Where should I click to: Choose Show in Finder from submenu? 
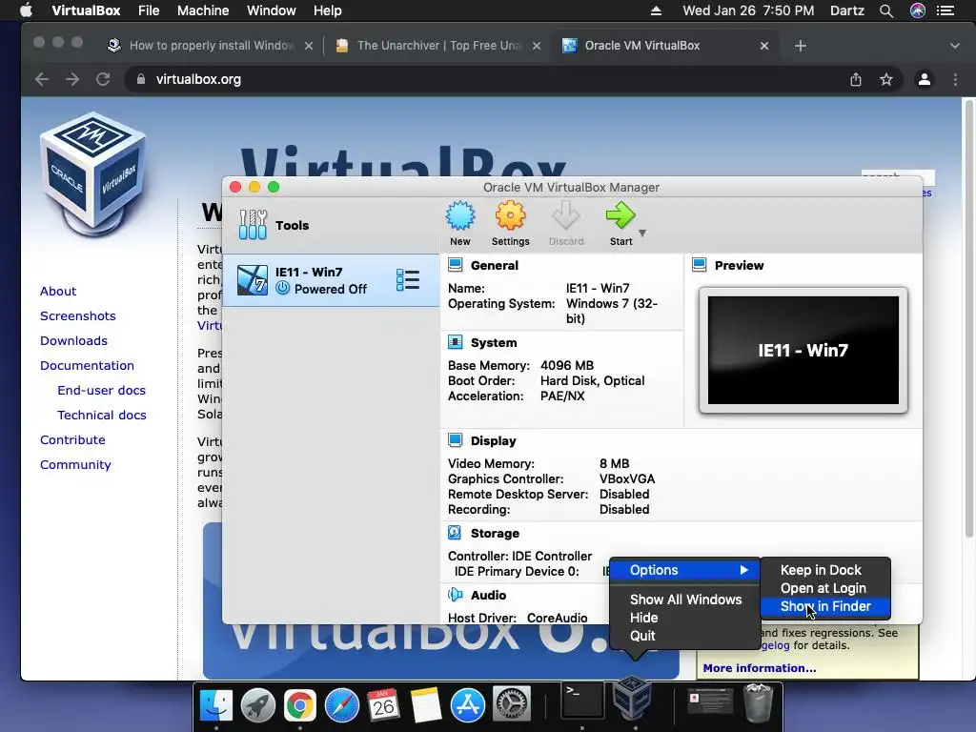(825, 606)
